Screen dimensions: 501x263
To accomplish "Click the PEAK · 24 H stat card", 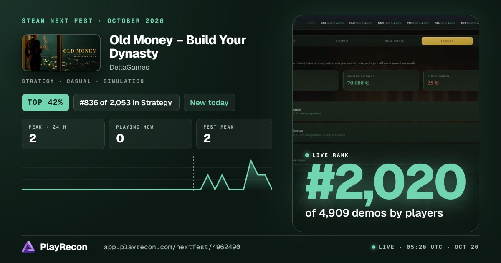I will tap(63, 134).
